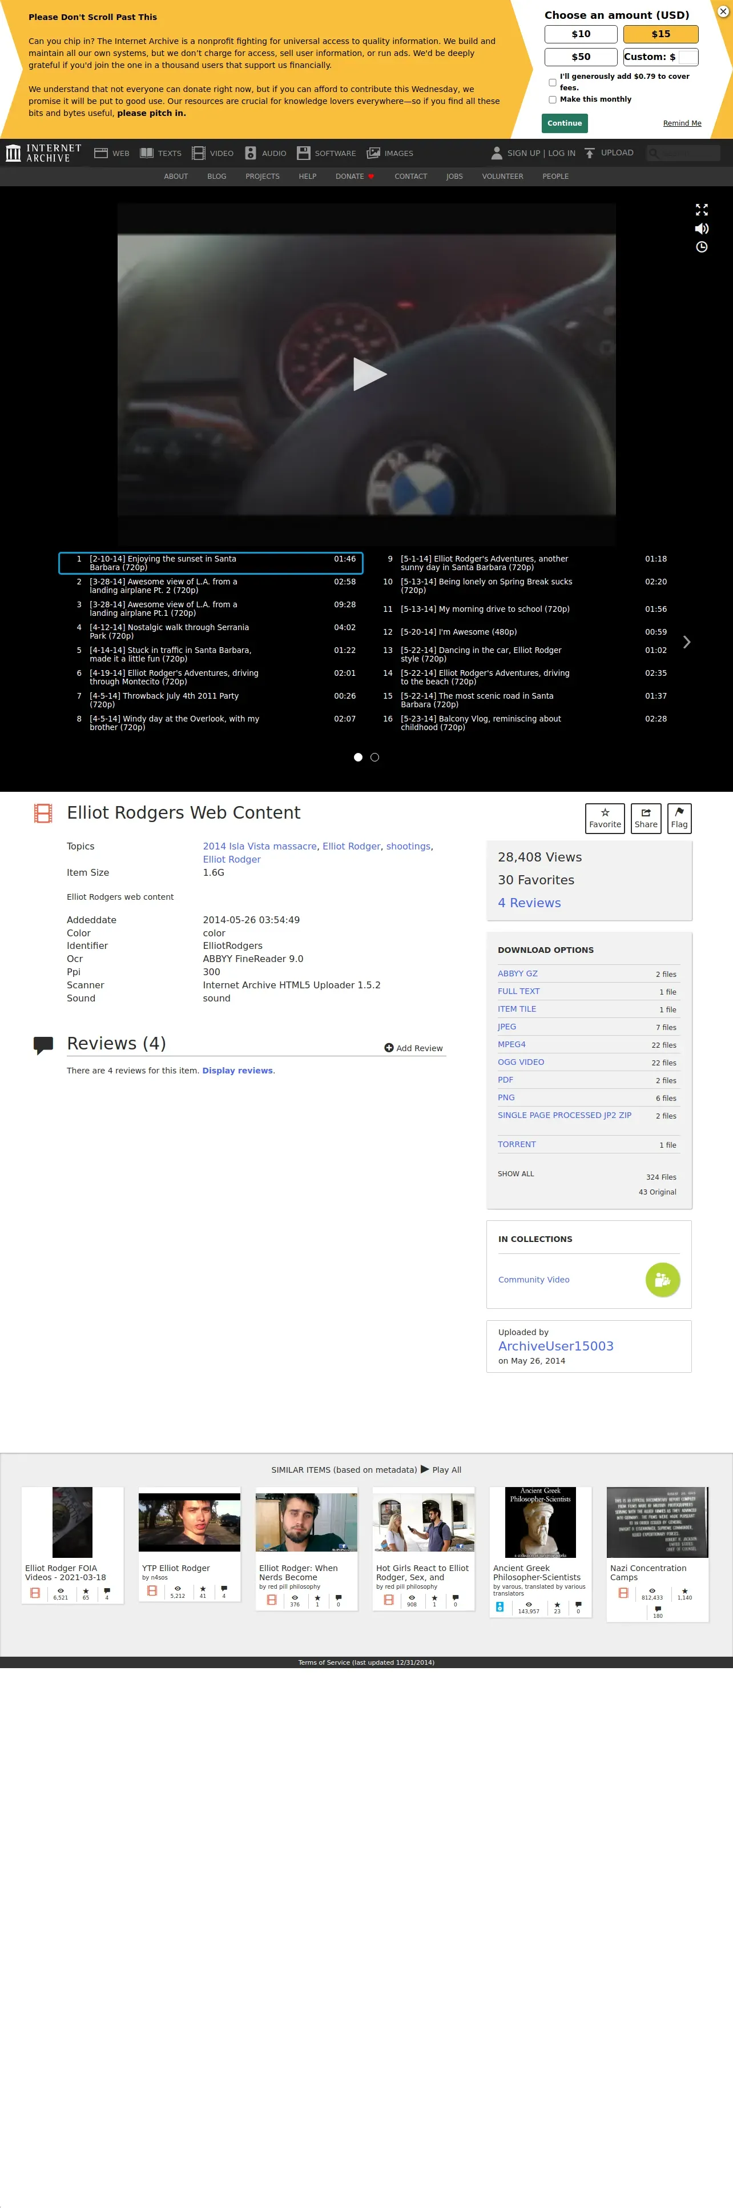Select the first playlist page dot
Viewport: 733px width, 2212px height.
click(x=358, y=758)
